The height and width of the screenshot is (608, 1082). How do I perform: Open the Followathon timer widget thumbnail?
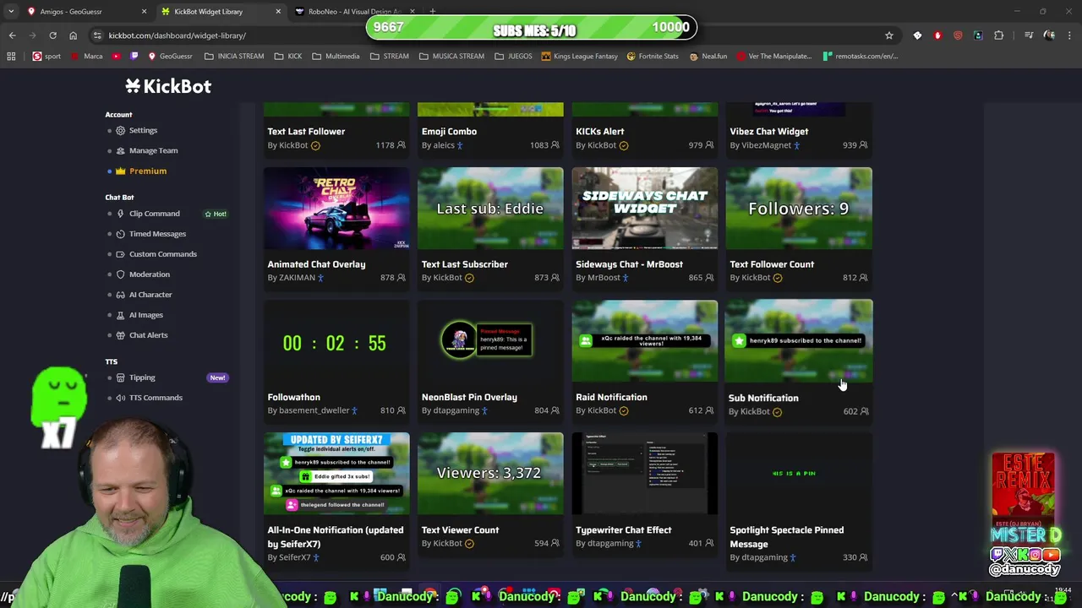(x=336, y=341)
